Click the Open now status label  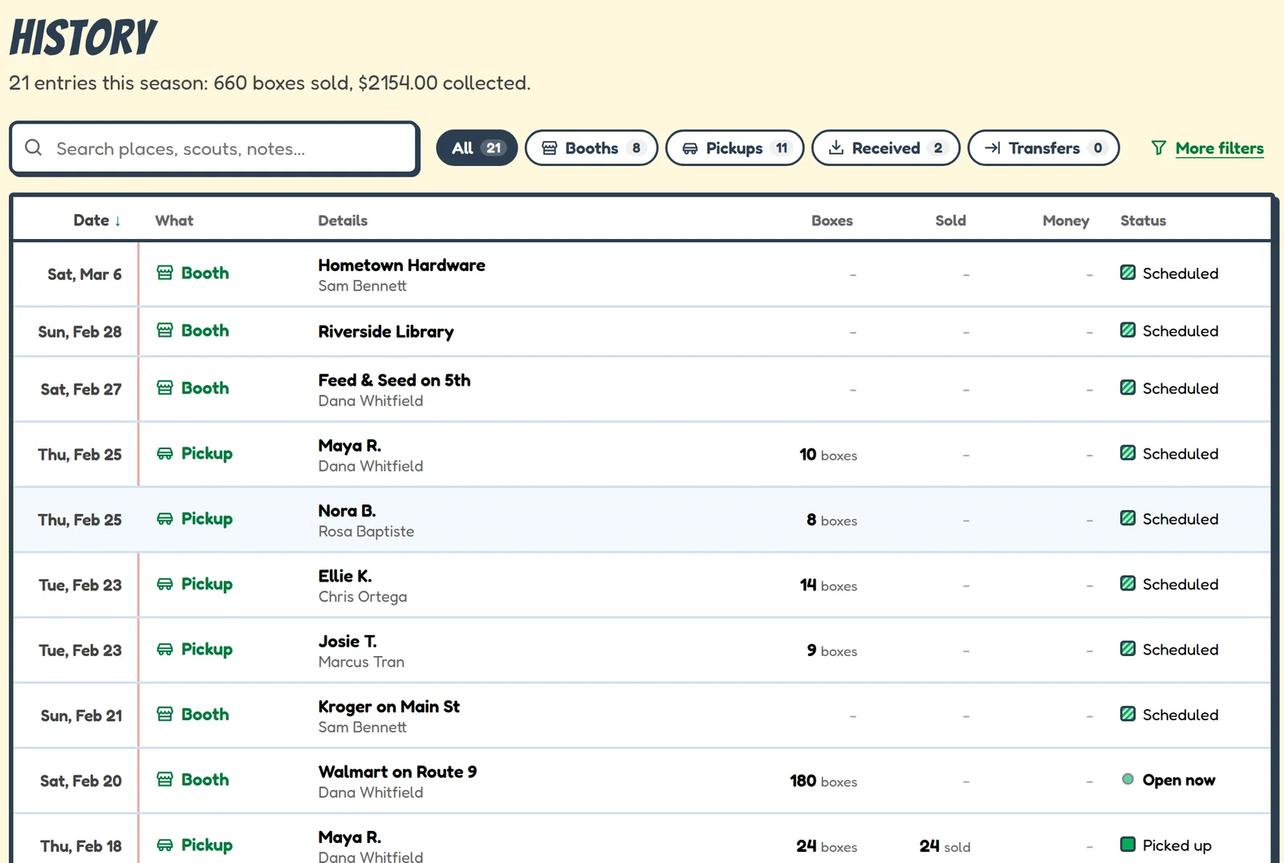pyautogui.click(x=1178, y=780)
